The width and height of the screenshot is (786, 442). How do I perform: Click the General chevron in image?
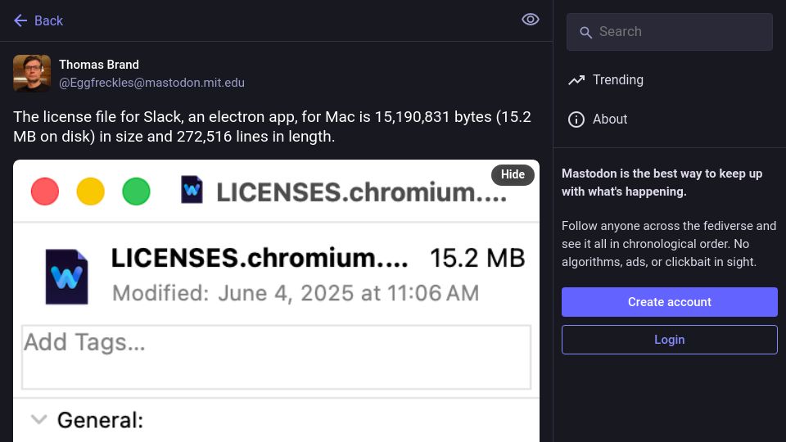(38, 419)
